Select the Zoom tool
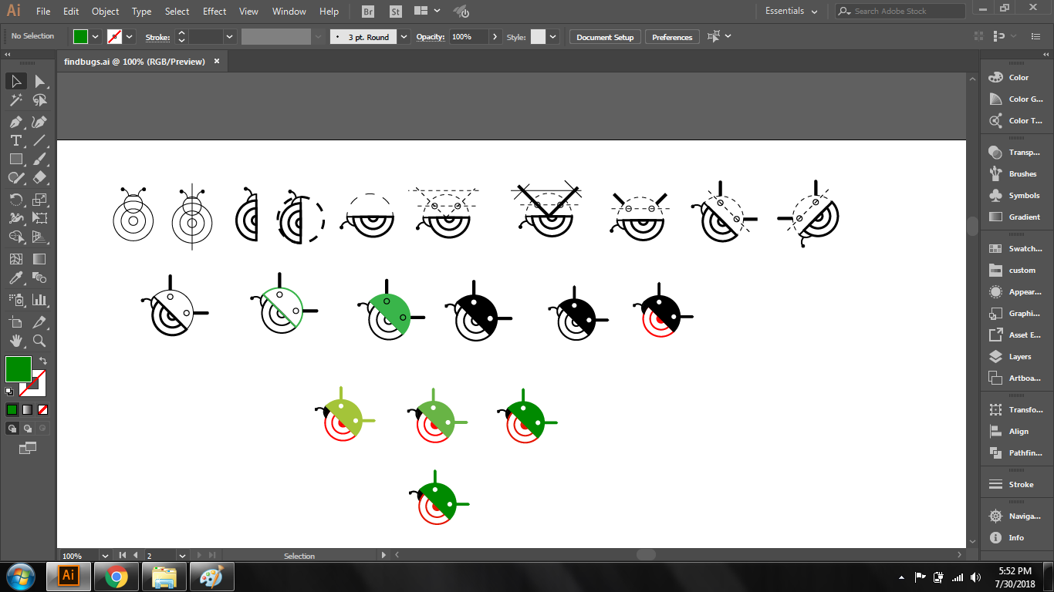Viewport: 1054px width, 592px height. [x=39, y=341]
